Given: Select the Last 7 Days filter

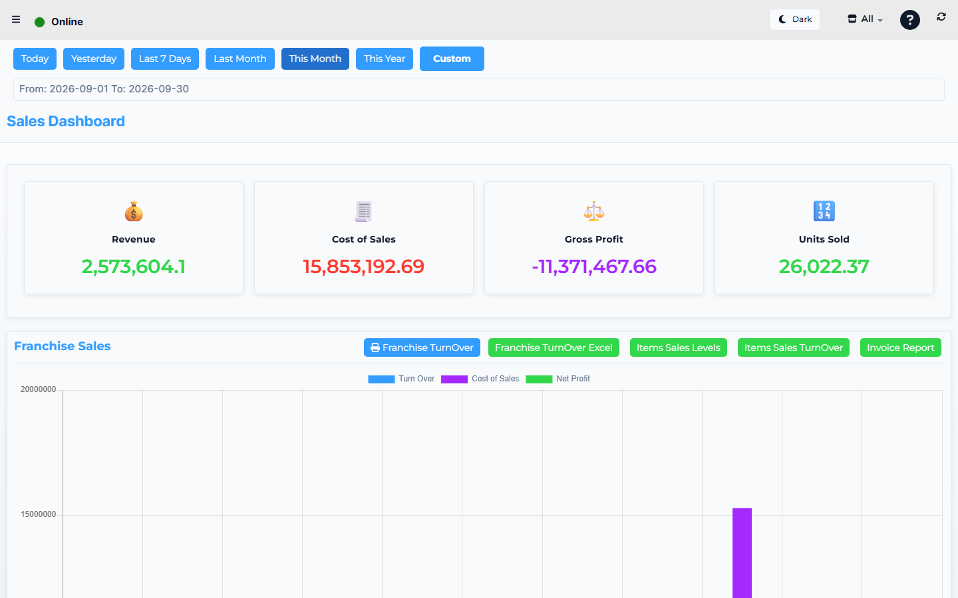Looking at the screenshot, I should coord(165,58).
